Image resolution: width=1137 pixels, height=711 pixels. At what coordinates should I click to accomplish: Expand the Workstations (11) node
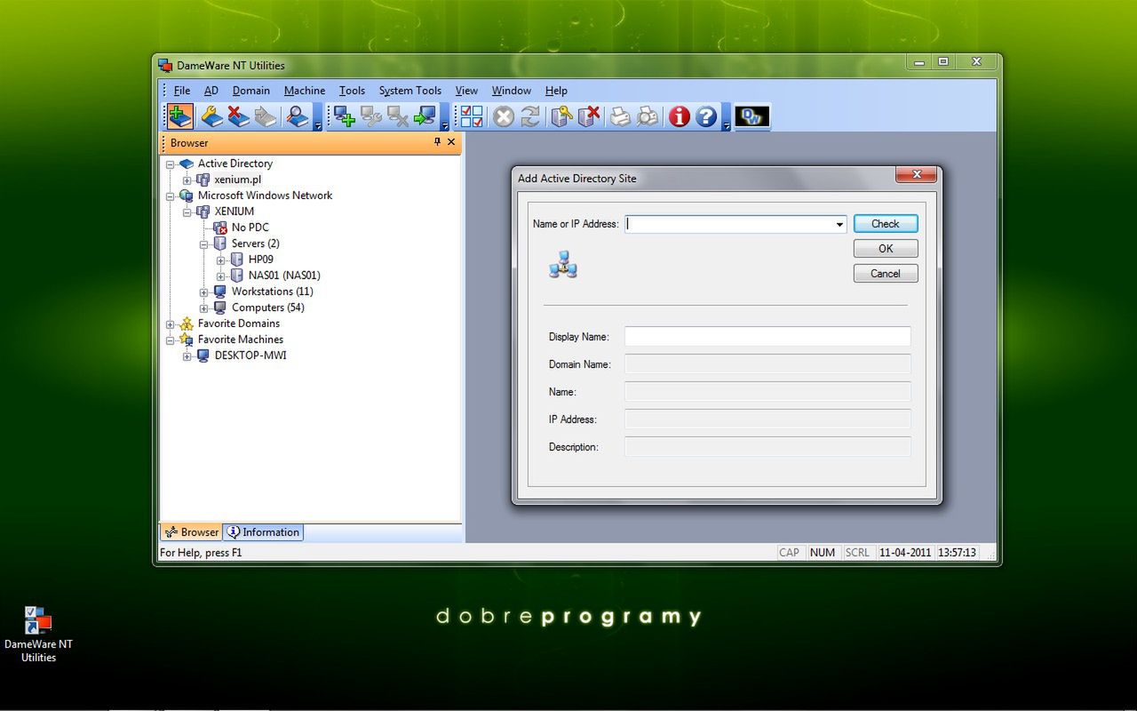click(x=204, y=292)
